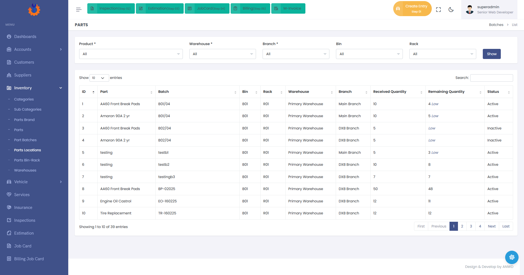524x275 pixels.
Task: Open the Branch filter dropdown
Action: tap(296, 54)
